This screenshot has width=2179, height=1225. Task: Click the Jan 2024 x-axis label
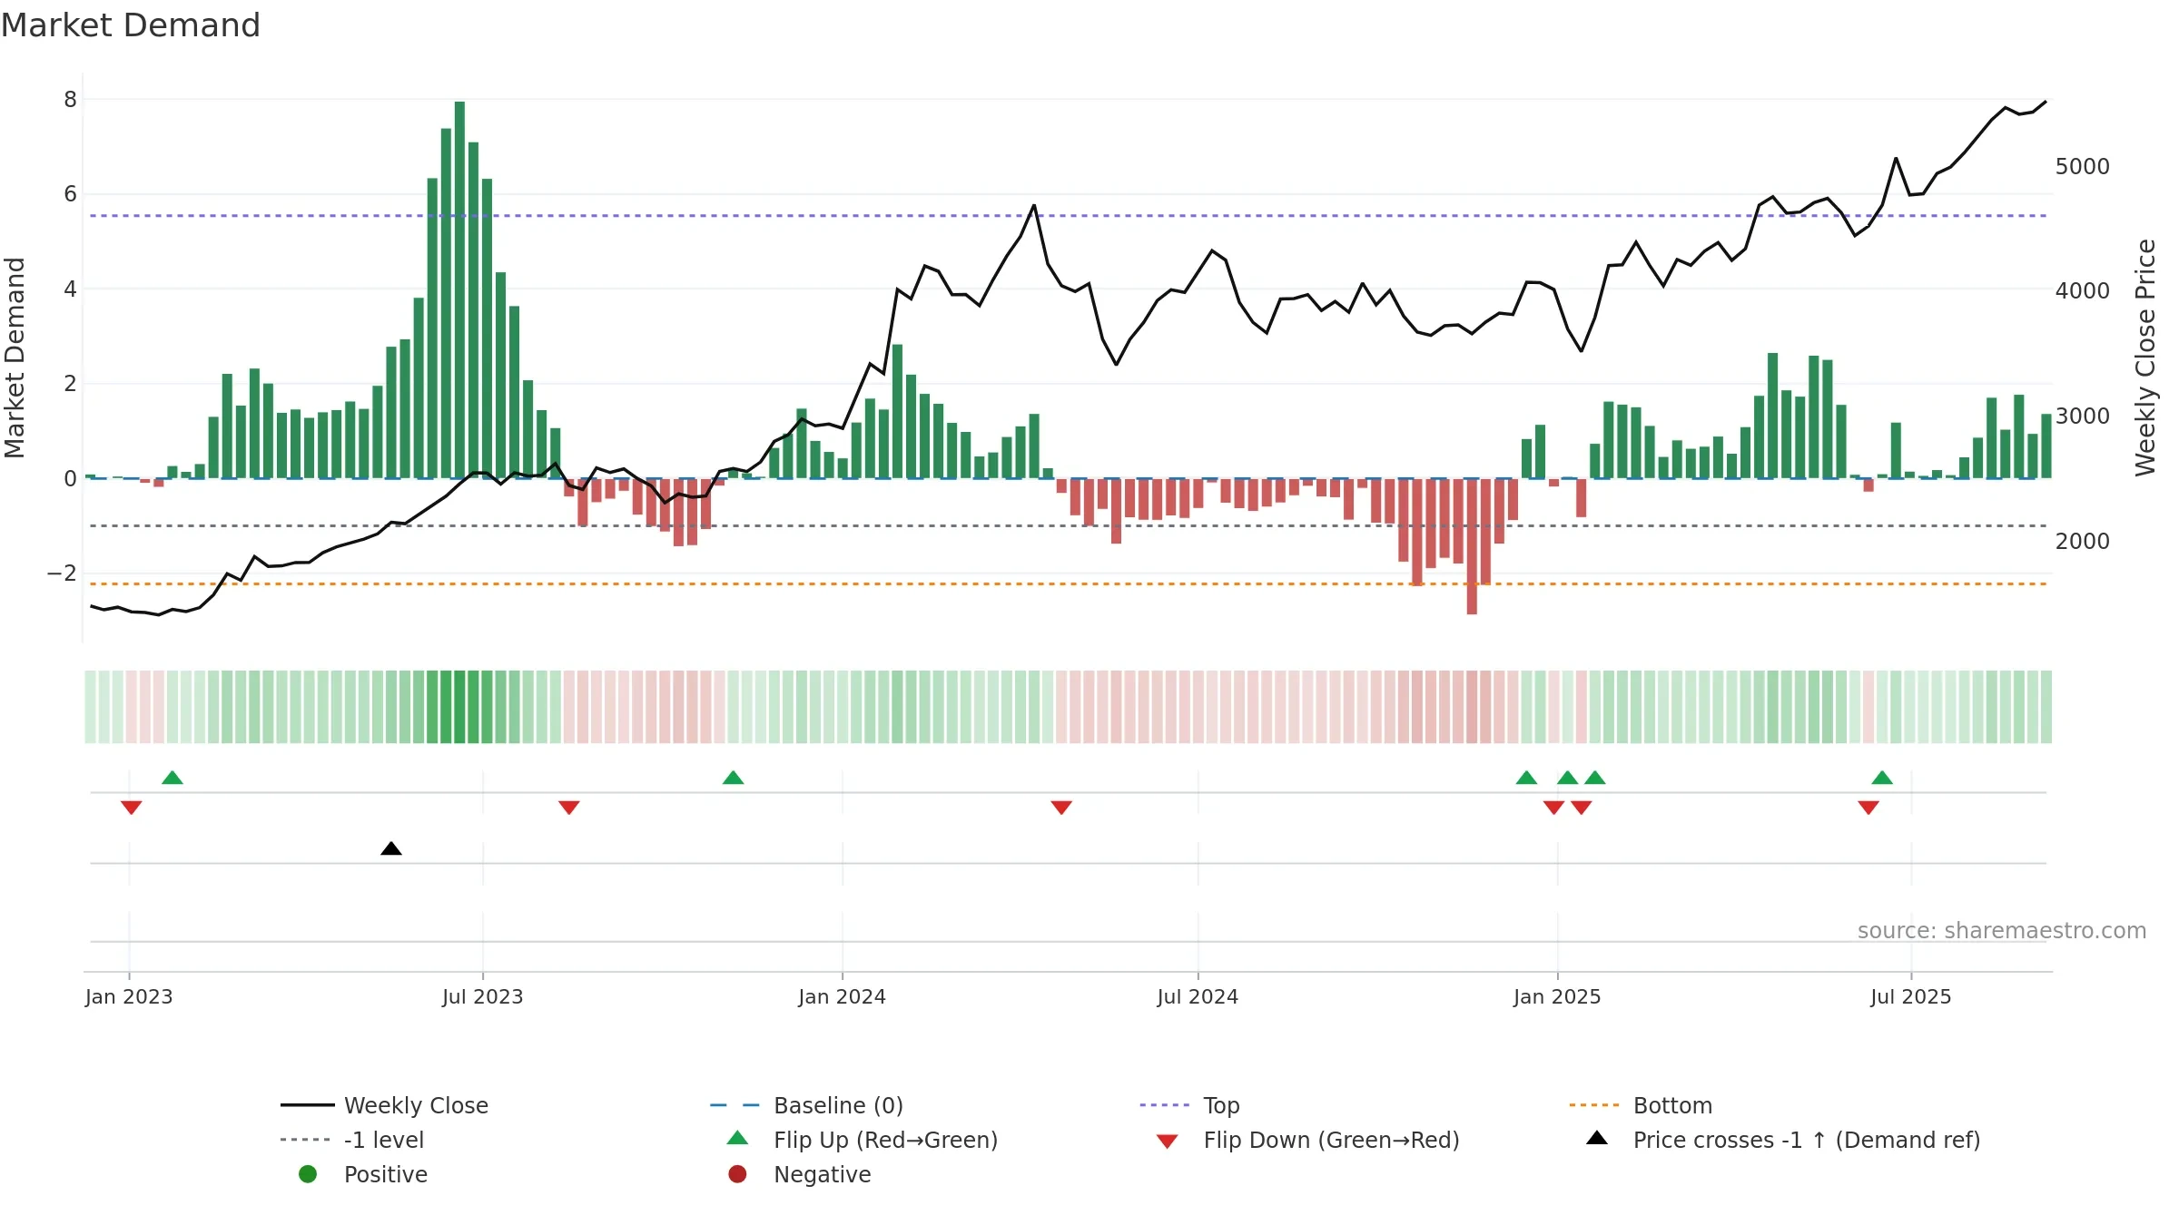coord(843,997)
